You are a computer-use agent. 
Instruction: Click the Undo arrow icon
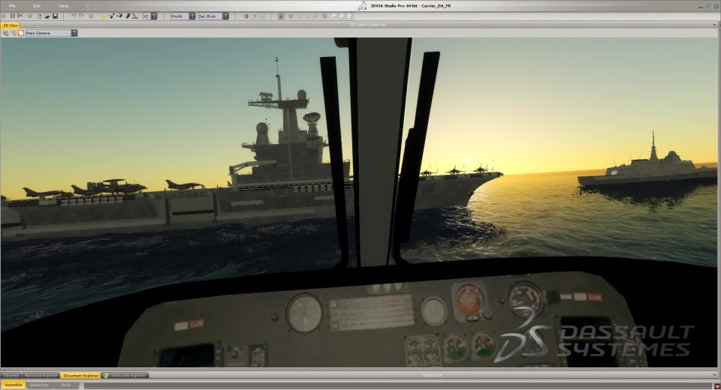pos(74,16)
